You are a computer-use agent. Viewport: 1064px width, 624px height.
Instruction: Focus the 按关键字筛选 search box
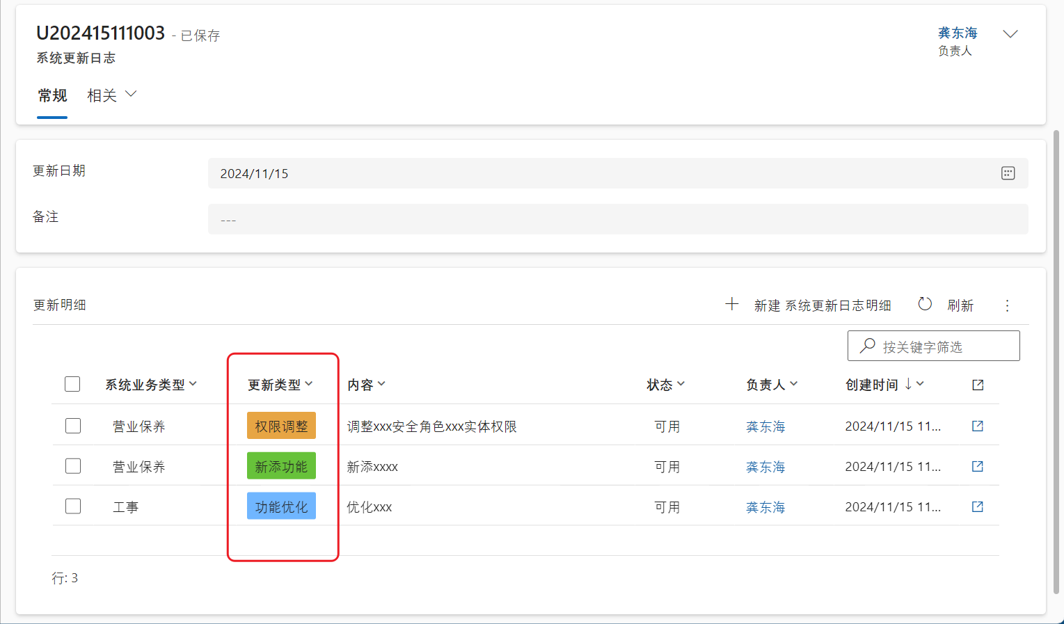[x=934, y=346]
